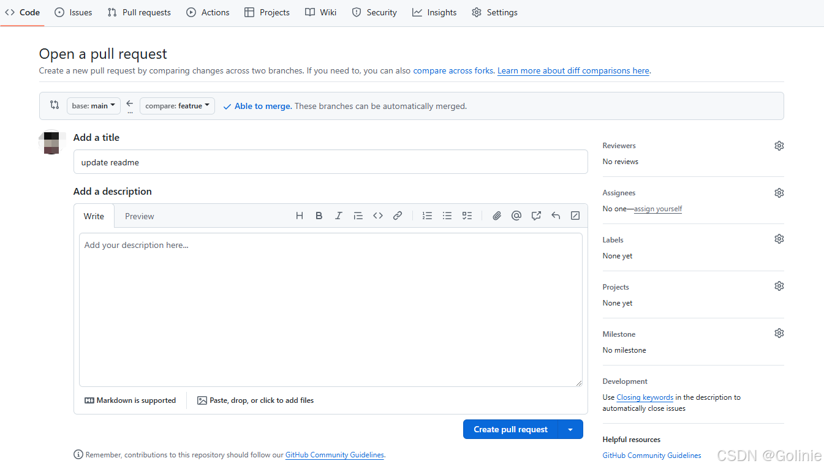
Task: Click the user avatar beside the title
Action: (x=52, y=143)
